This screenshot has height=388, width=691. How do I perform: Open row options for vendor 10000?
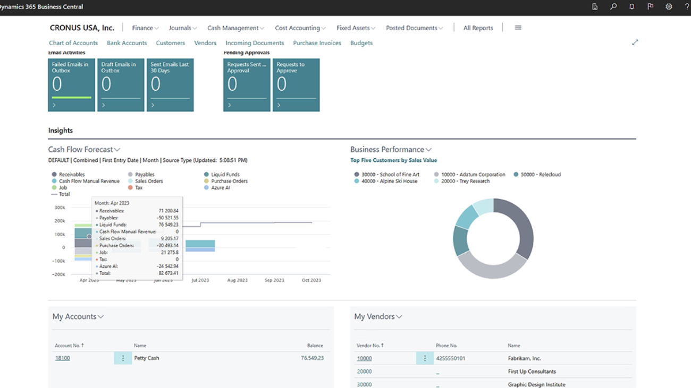[x=425, y=358]
